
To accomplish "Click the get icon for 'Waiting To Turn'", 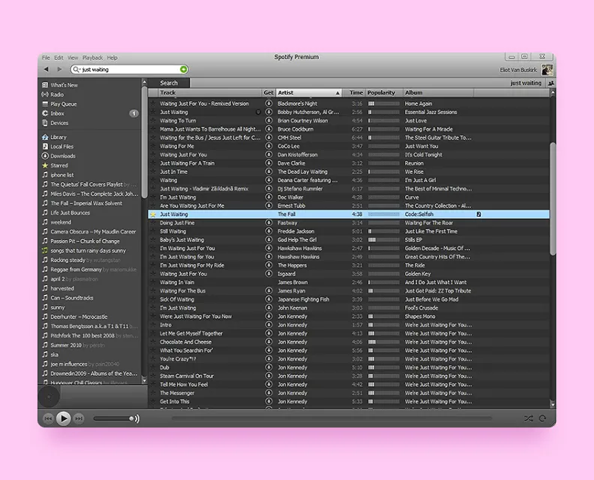I will (x=268, y=121).
